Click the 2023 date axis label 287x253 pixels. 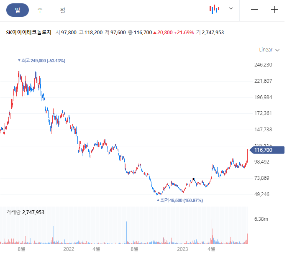(182, 249)
